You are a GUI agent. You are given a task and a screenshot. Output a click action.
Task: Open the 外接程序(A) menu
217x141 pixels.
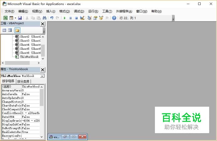pyautogui.click(x=124, y=11)
